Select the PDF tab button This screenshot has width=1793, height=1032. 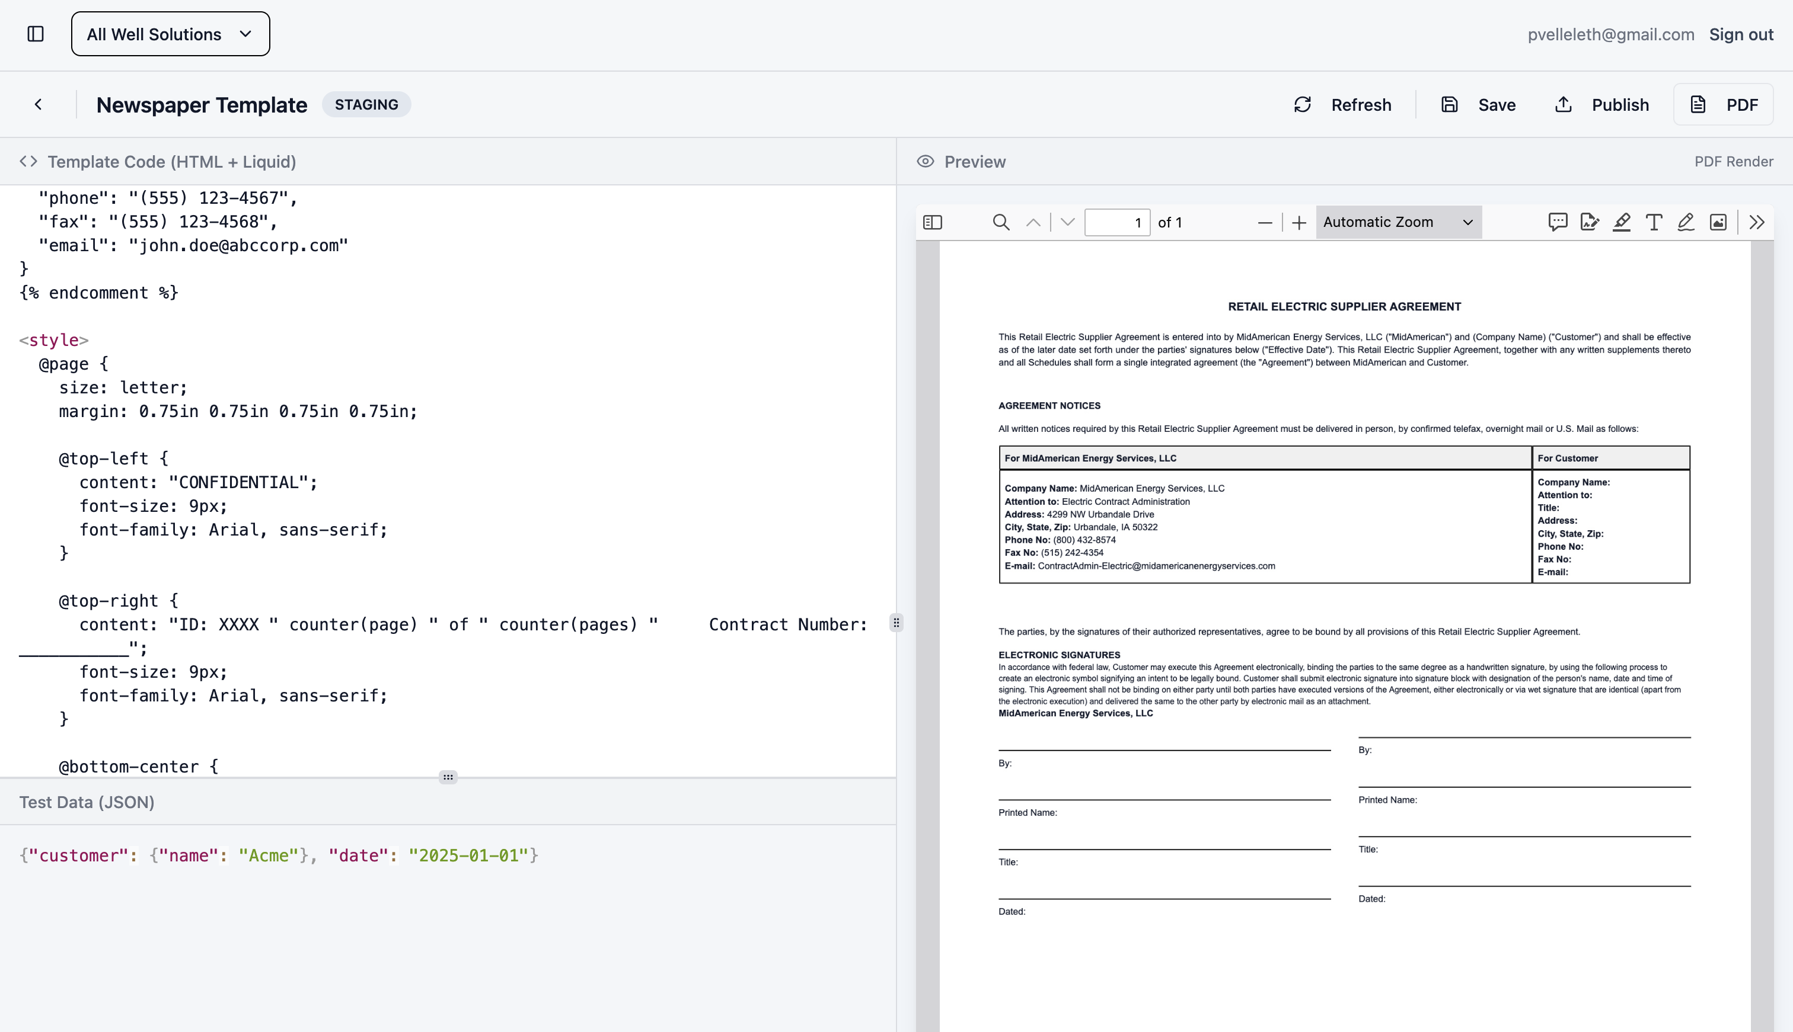(1724, 105)
